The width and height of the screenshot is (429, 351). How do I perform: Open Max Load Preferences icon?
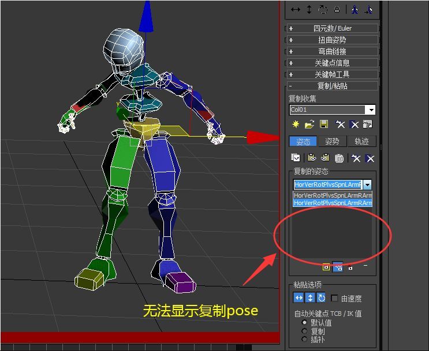point(367,124)
